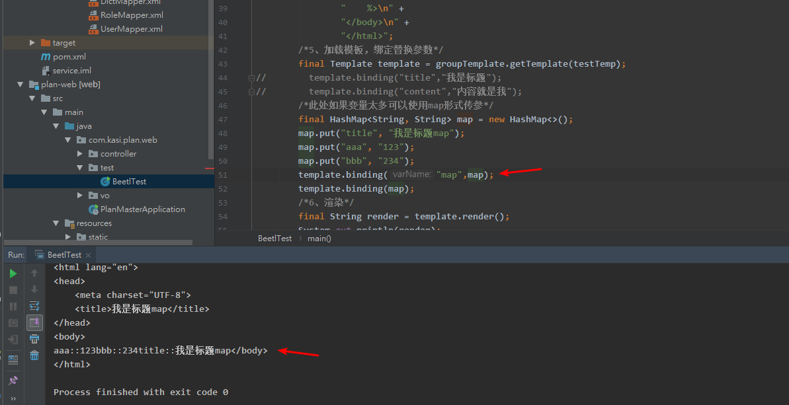The height and width of the screenshot is (405, 789).
Task: Select service.iml file
Action: coord(72,71)
